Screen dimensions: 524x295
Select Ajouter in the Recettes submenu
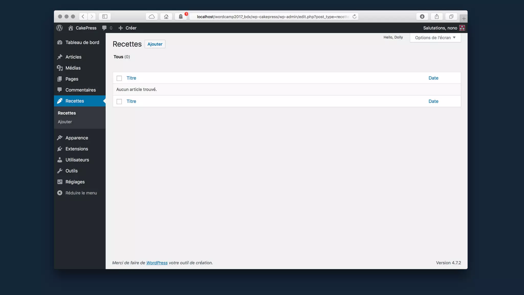point(65,122)
